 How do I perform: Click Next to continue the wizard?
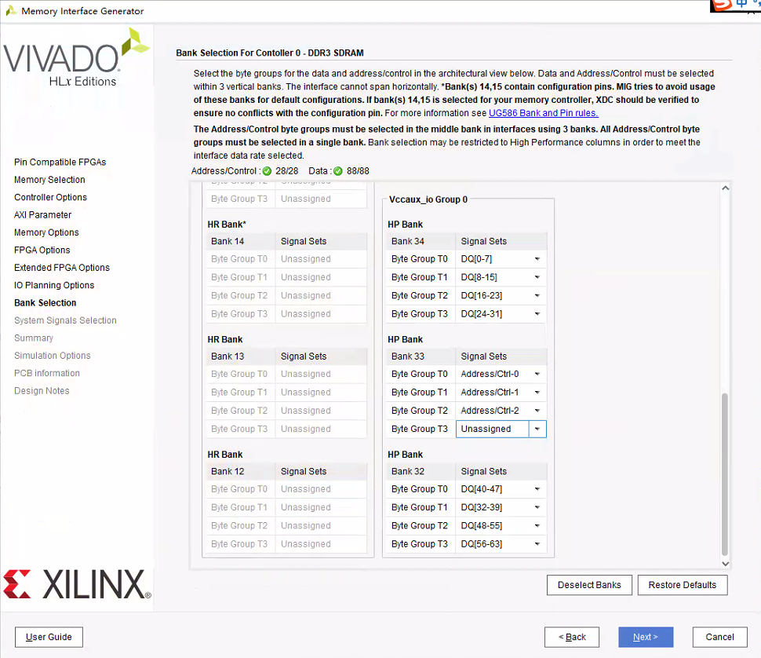pyautogui.click(x=645, y=637)
